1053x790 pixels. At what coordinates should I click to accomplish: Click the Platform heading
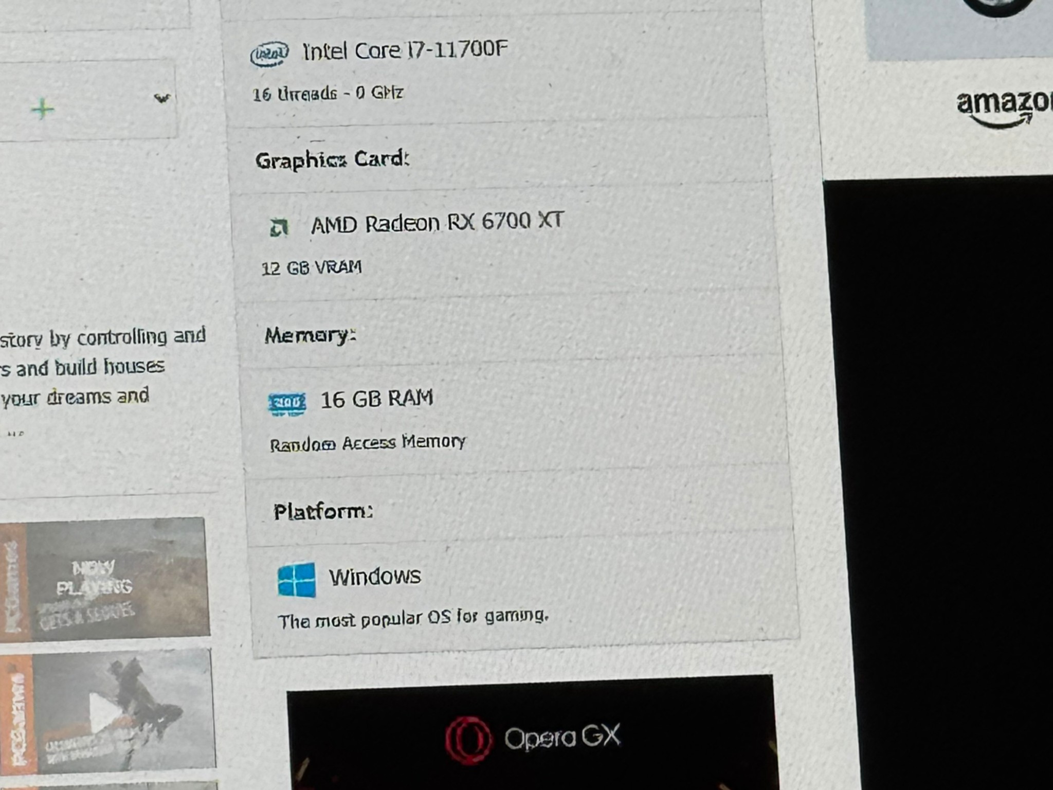pyautogui.click(x=323, y=512)
